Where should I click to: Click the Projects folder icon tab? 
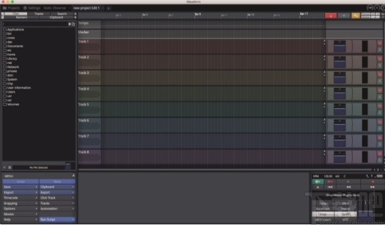tap(4, 8)
